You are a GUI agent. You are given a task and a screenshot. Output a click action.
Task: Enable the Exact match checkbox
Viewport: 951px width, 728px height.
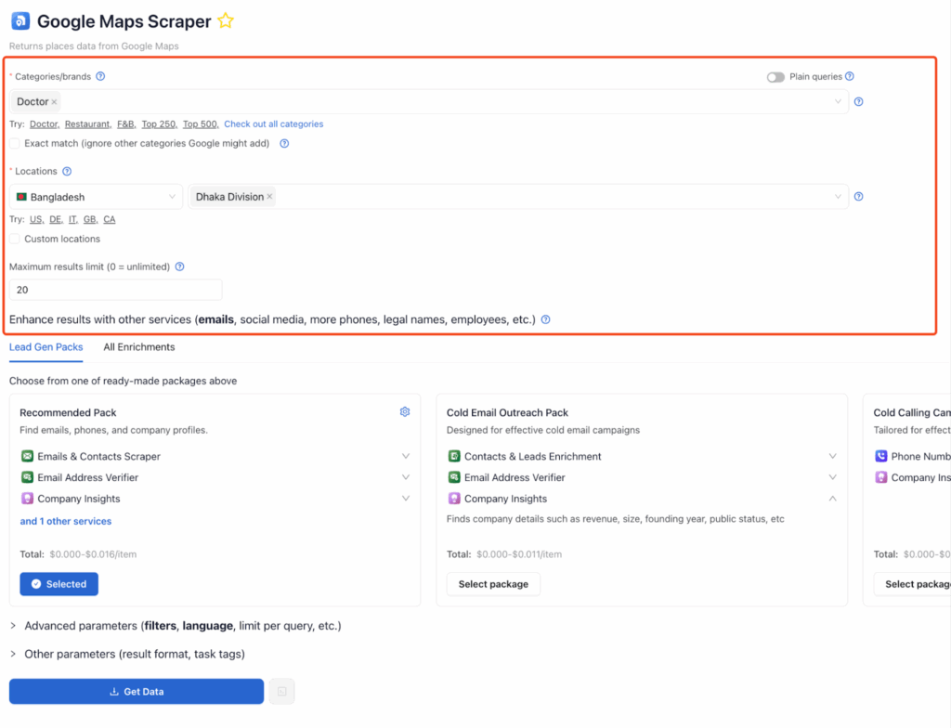click(x=15, y=144)
